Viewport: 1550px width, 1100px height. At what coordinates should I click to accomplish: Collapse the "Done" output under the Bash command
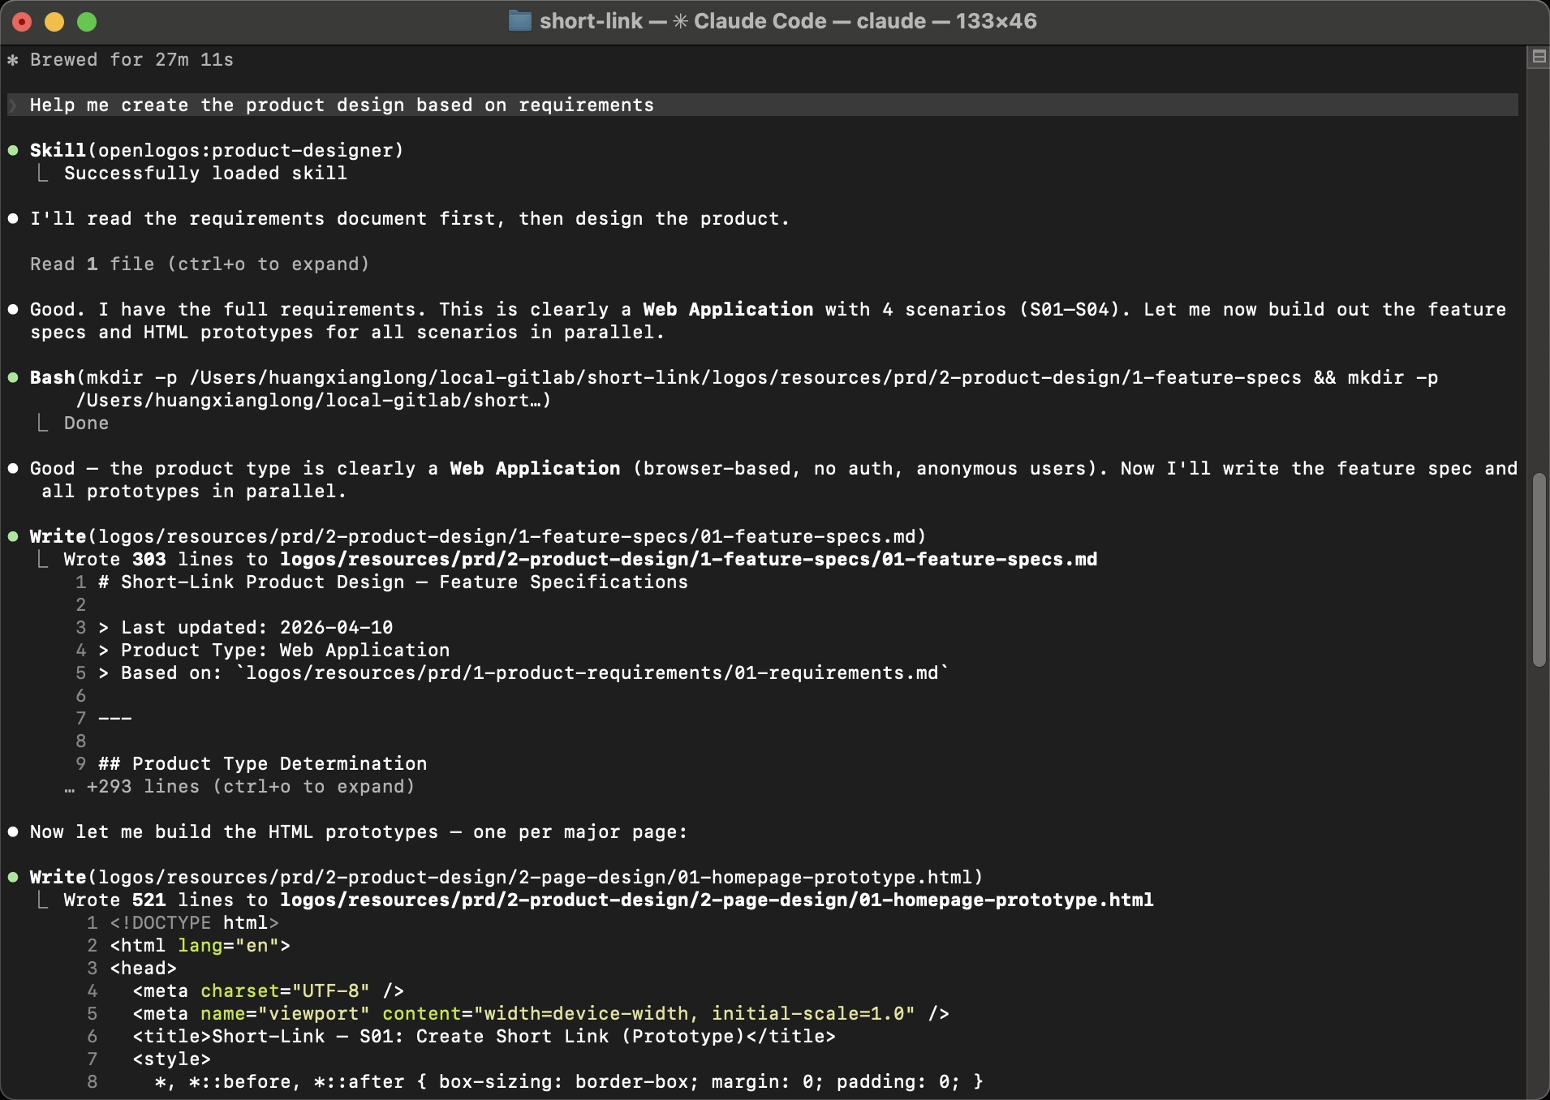click(x=85, y=422)
